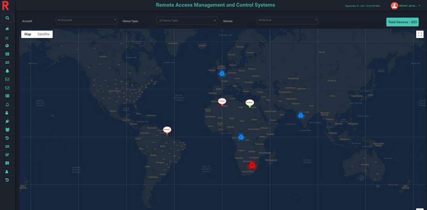Click the Total Devices : 433 button
Screen dimensions: 427x210
[402, 22]
